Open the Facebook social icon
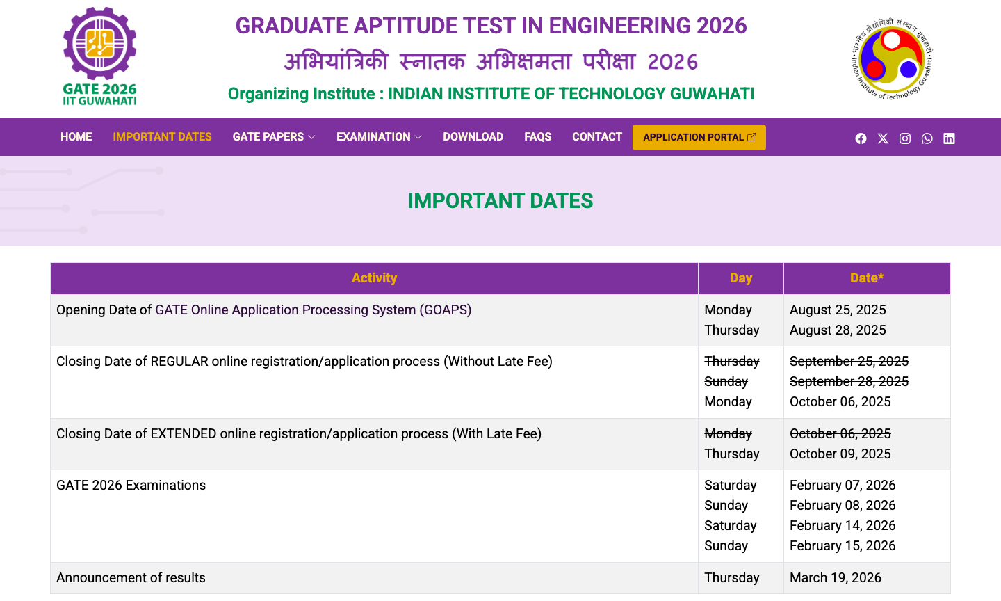The image size is (1001, 601). point(861,138)
